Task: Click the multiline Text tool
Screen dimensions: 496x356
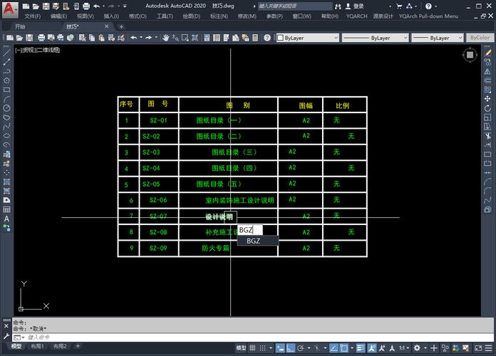Action: 6,219
